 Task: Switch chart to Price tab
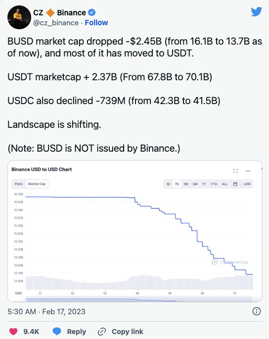coord(19,184)
